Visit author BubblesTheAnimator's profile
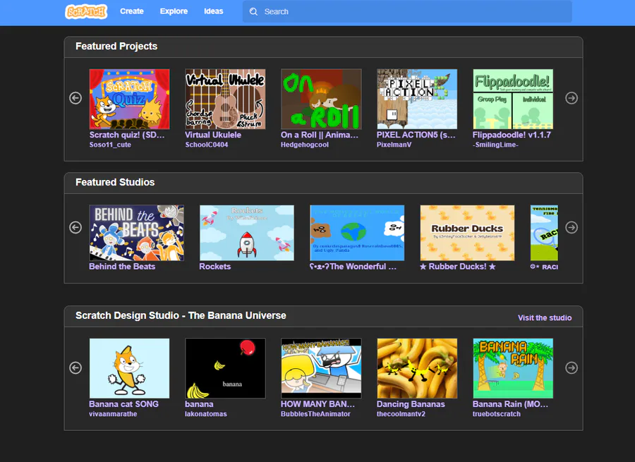The image size is (635, 462). point(315,414)
